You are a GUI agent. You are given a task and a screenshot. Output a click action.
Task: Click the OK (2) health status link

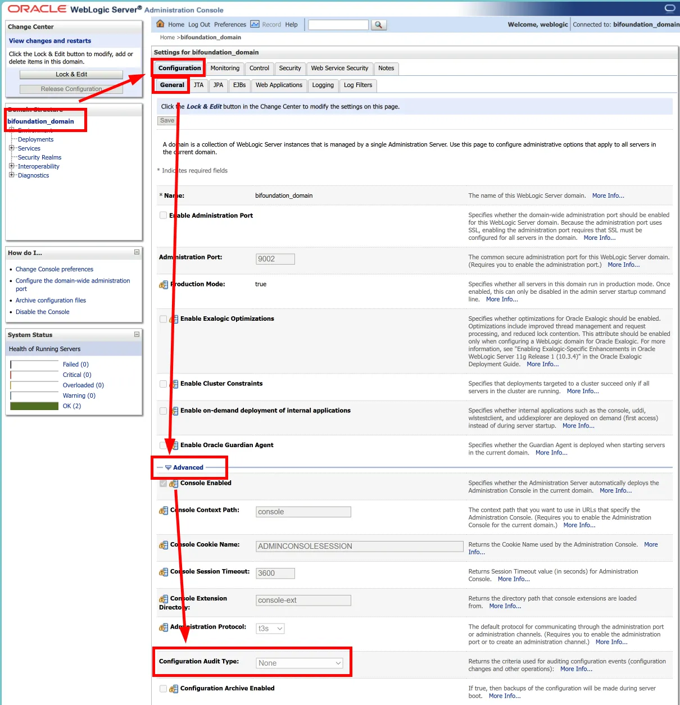[x=72, y=406]
